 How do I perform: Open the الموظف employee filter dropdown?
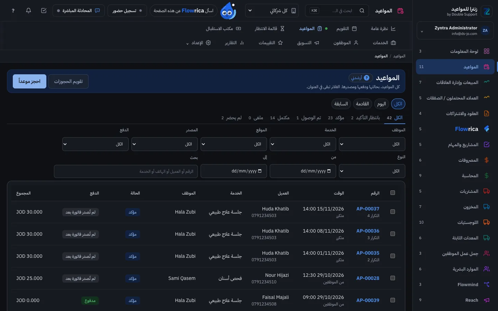tap(372, 144)
